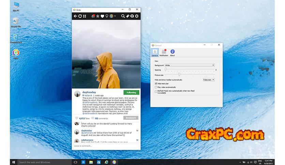This screenshot has height=165, width=285.
Task: Enable Refresh Feed view automatically checkbox
Action: [156, 91]
